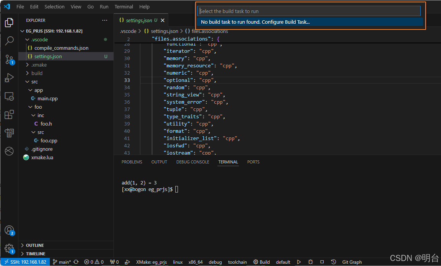Open main.cpp in explorer

66,98
